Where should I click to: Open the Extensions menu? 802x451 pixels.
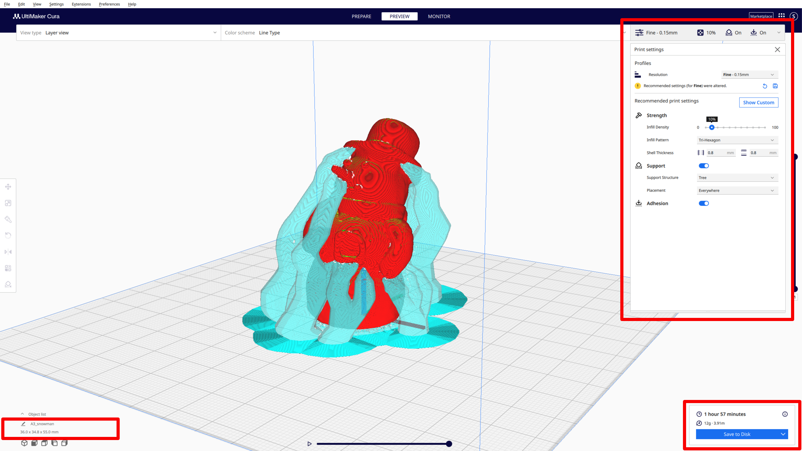(81, 4)
